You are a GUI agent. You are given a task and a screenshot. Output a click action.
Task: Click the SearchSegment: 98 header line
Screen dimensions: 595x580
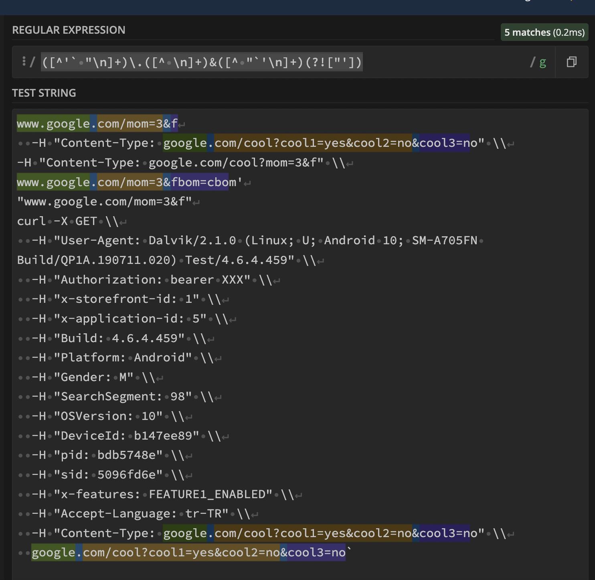pyautogui.click(x=119, y=397)
